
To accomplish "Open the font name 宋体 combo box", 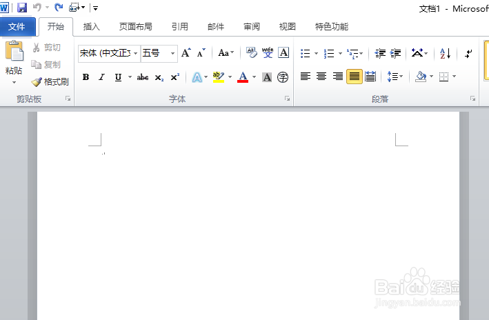I will tap(109, 53).
